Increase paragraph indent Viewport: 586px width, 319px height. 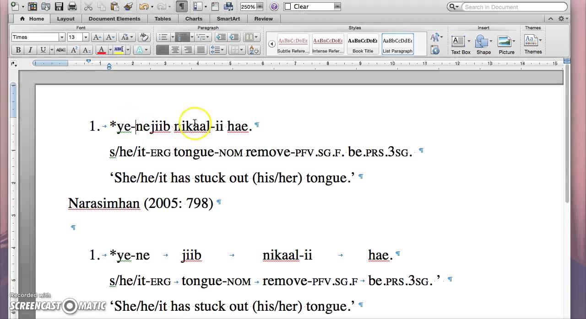[x=233, y=37]
